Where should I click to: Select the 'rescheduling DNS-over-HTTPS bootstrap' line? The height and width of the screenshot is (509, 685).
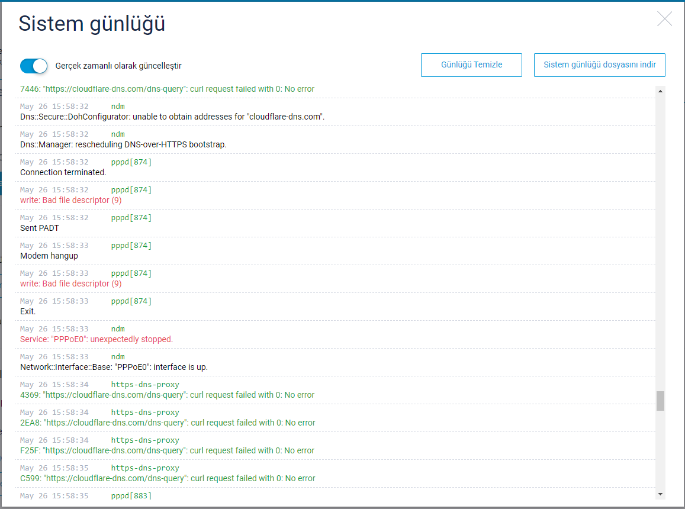click(x=123, y=144)
